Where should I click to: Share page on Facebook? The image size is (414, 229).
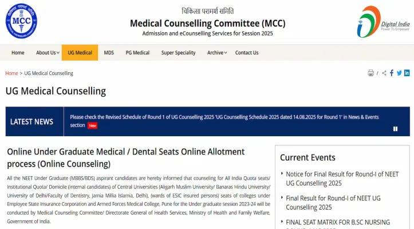click(x=392, y=73)
